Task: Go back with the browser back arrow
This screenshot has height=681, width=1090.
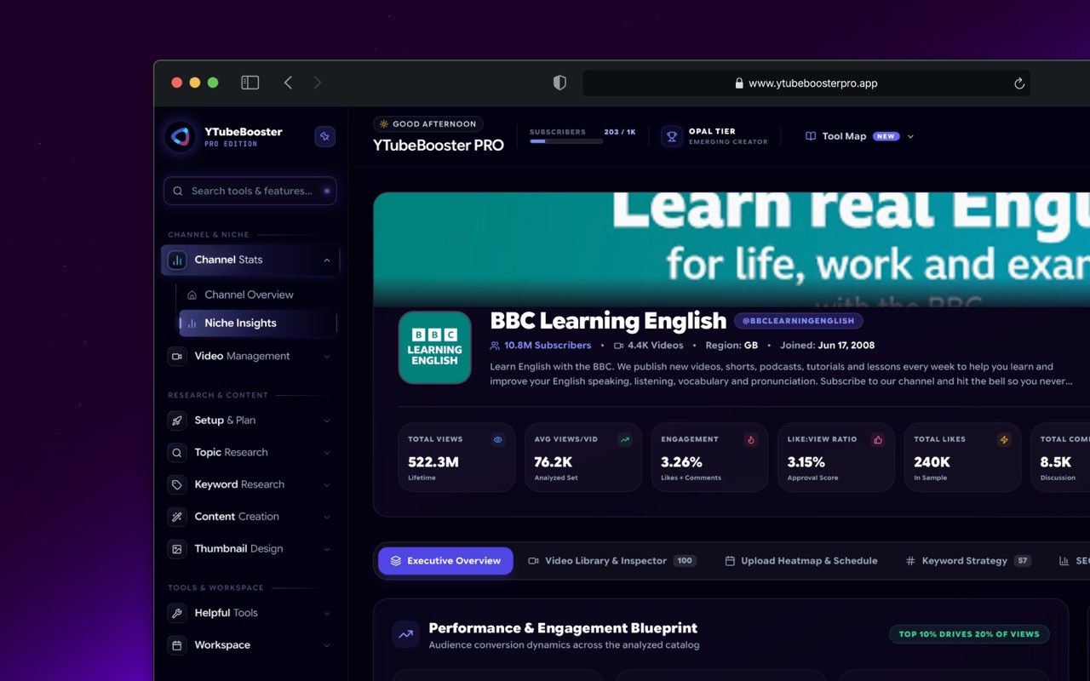Action: [x=288, y=83]
